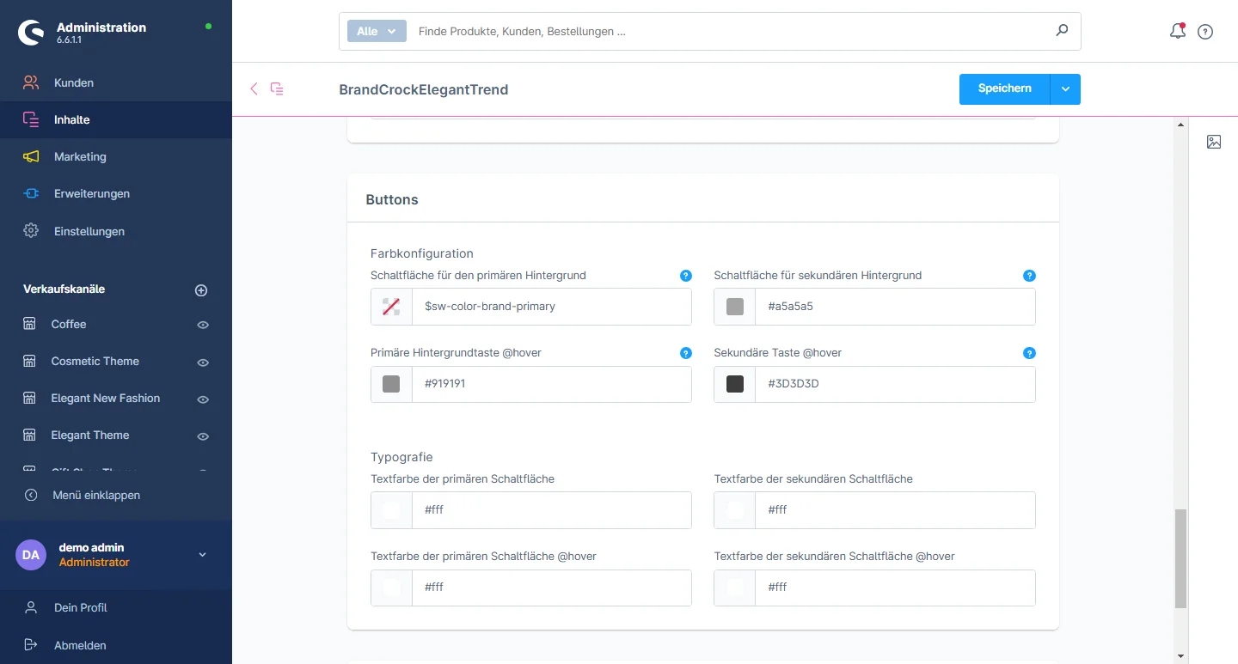1238x664 pixels.
Task: Go to Einstellungen in the sidebar
Action: [89, 231]
